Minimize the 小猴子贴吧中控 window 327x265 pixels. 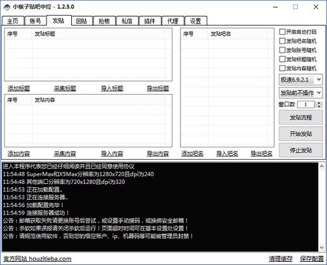[x=275, y=7]
